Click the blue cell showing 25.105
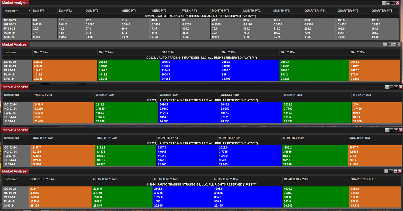Screen dimensions: 403x211 [x=187, y=164]
